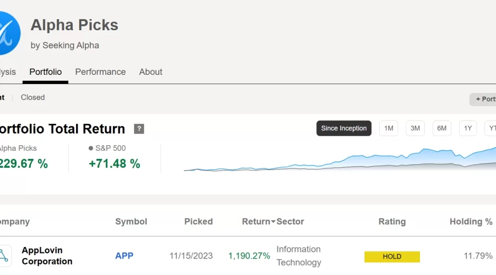Sort by the Return column arrow

click(x=273, y=222)
